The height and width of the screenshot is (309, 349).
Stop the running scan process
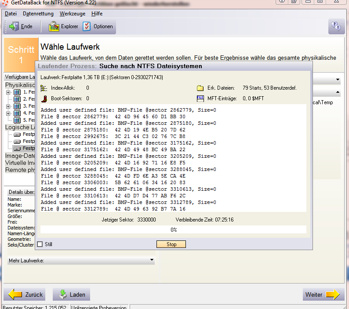click(x=171, y=244)
